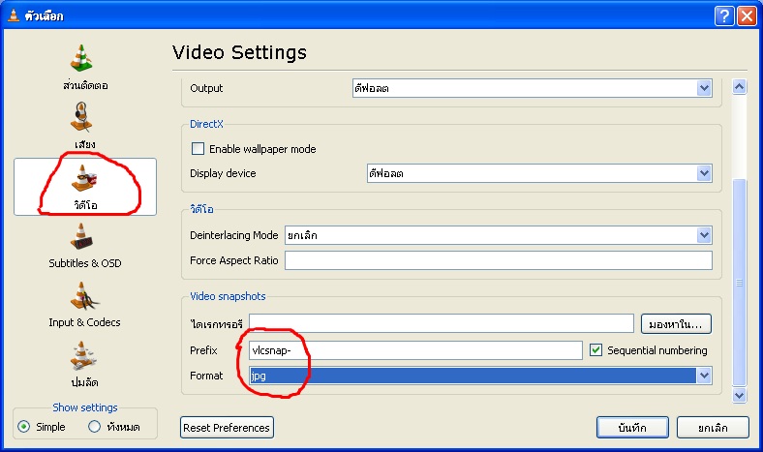
Task: Click the DirectX group heading
Action: click(206, 124)
